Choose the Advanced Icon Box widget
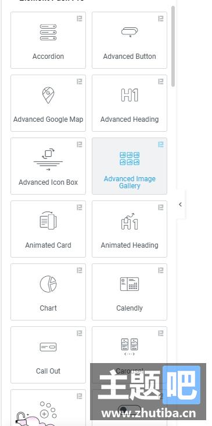 pos(48,166)
